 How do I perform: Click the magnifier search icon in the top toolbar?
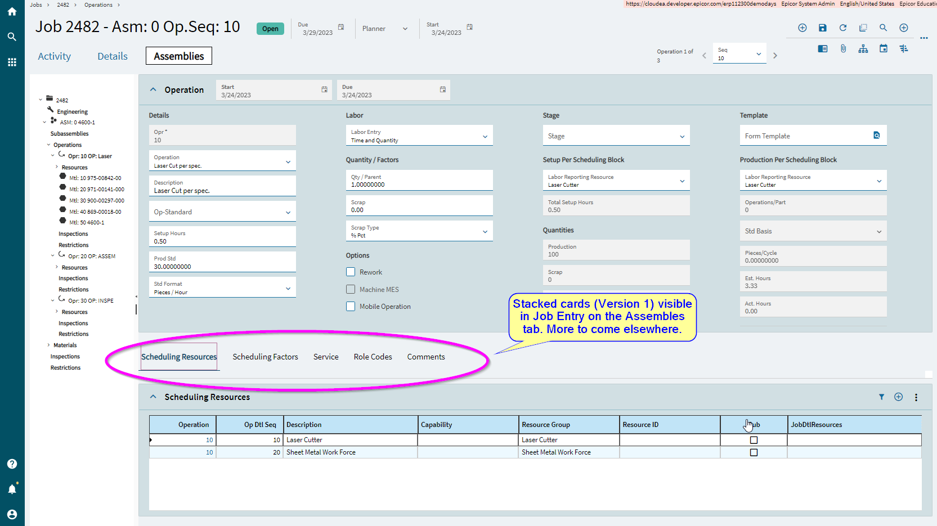click(x=884, y=28)
